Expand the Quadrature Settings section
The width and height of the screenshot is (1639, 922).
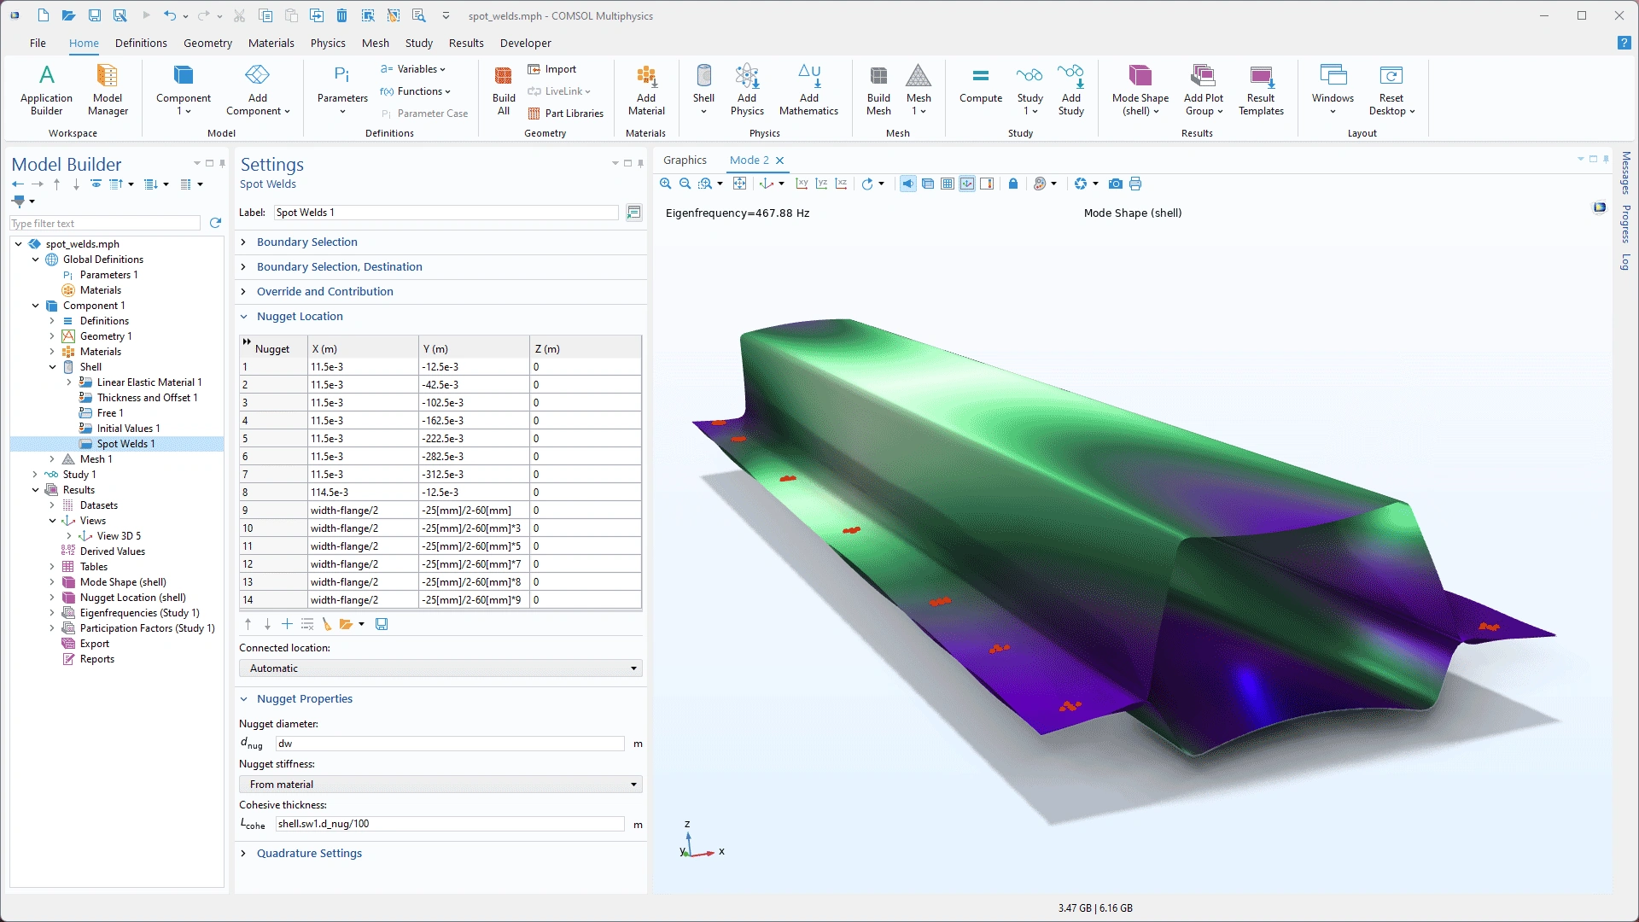[x=309, y=853]
